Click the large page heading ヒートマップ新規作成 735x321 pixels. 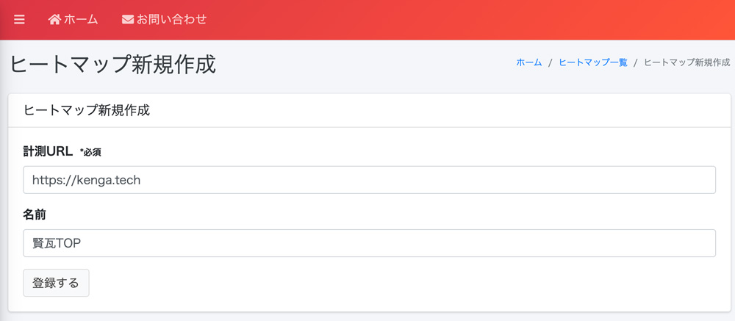[x=112, y=64]
